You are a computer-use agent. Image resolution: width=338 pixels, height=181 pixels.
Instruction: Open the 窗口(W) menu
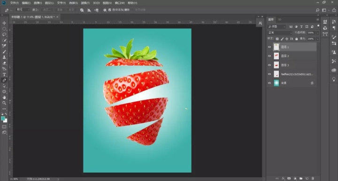tap(120, 3)
